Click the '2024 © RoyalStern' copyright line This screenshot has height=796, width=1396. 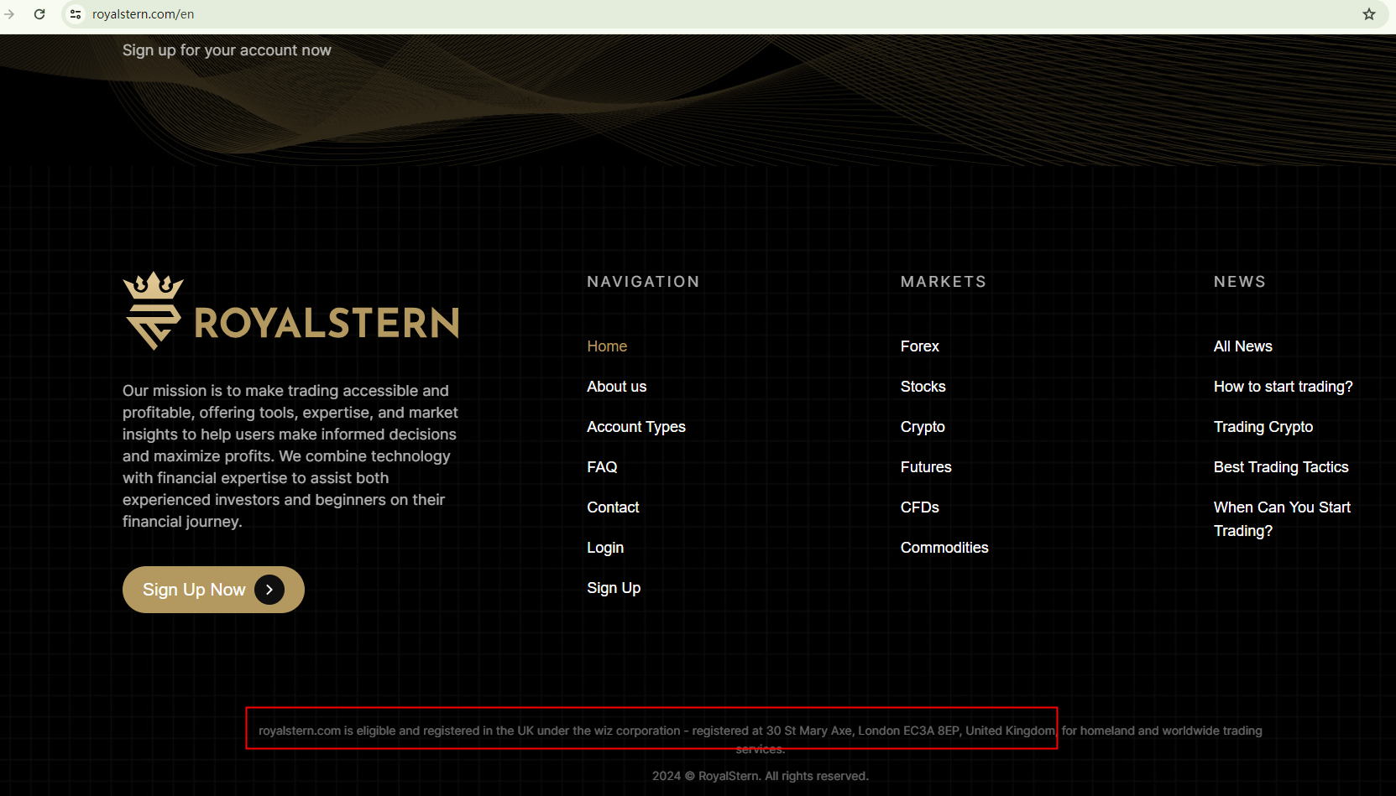tap(761, 776)
